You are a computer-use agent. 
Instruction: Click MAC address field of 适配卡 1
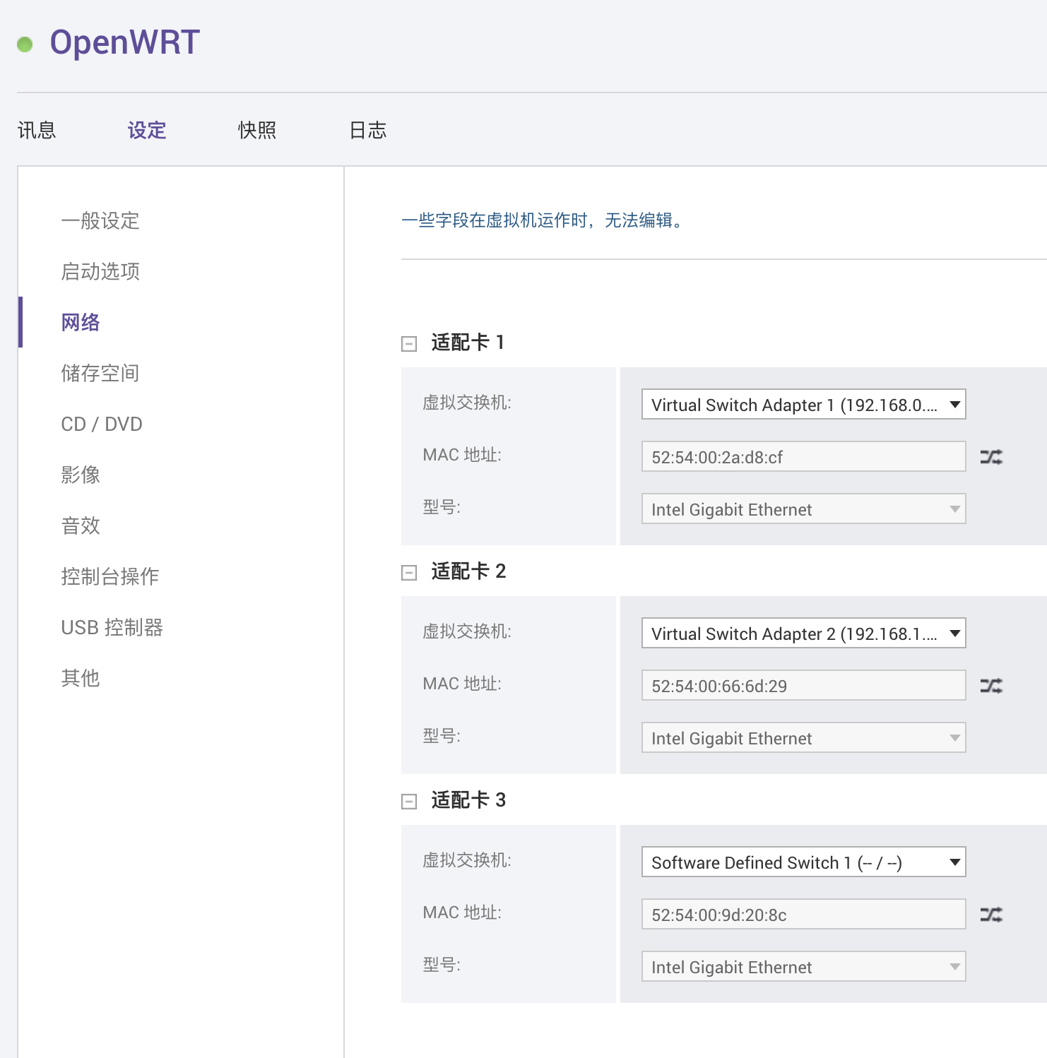[x=803, y=456]
